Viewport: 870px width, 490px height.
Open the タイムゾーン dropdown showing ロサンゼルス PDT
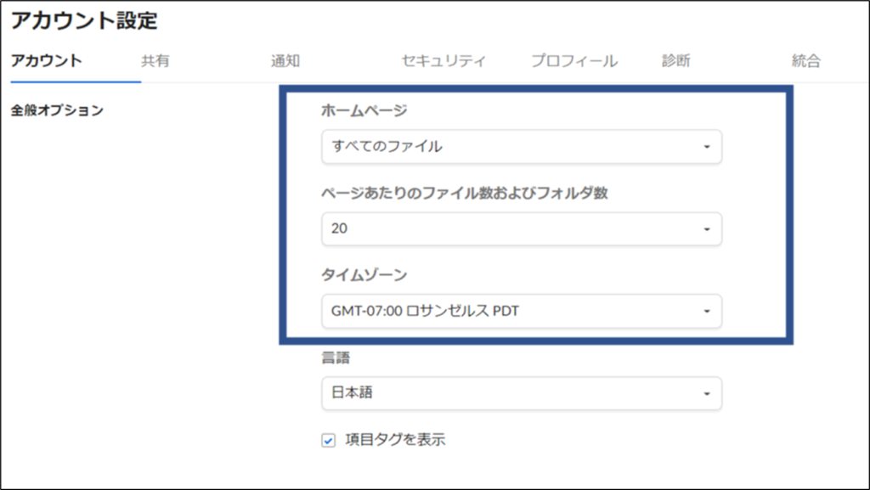[x=522, y=311]
